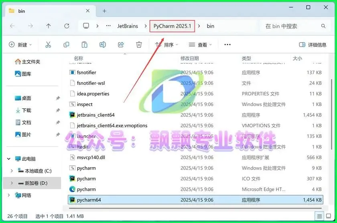Select the bin window tab
Viewport: 337px width, 223px height.
tap(49, 11)
